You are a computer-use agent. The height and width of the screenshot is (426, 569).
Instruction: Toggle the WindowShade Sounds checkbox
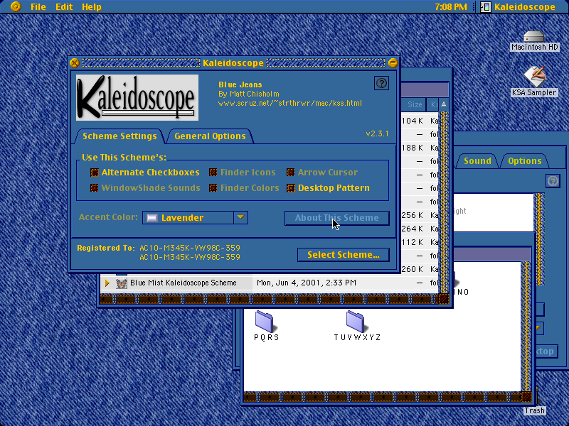[x=145, y=188]
